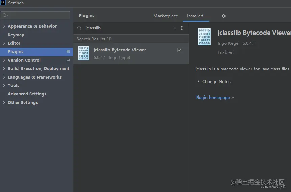Viewport: 291px width, 192px height.
Task: Uncheck the jclasslib Bytecode Viewer enabled checkbox
Action: [x=180, y=50]
